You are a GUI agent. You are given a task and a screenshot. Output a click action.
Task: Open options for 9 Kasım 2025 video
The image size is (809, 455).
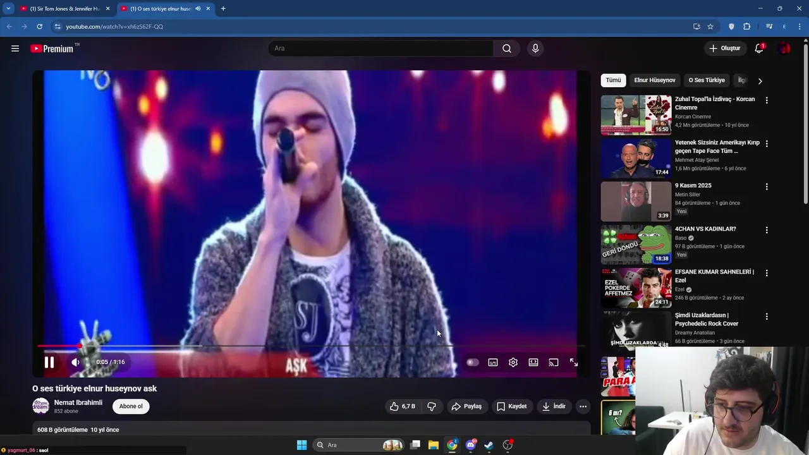[767, 186]
